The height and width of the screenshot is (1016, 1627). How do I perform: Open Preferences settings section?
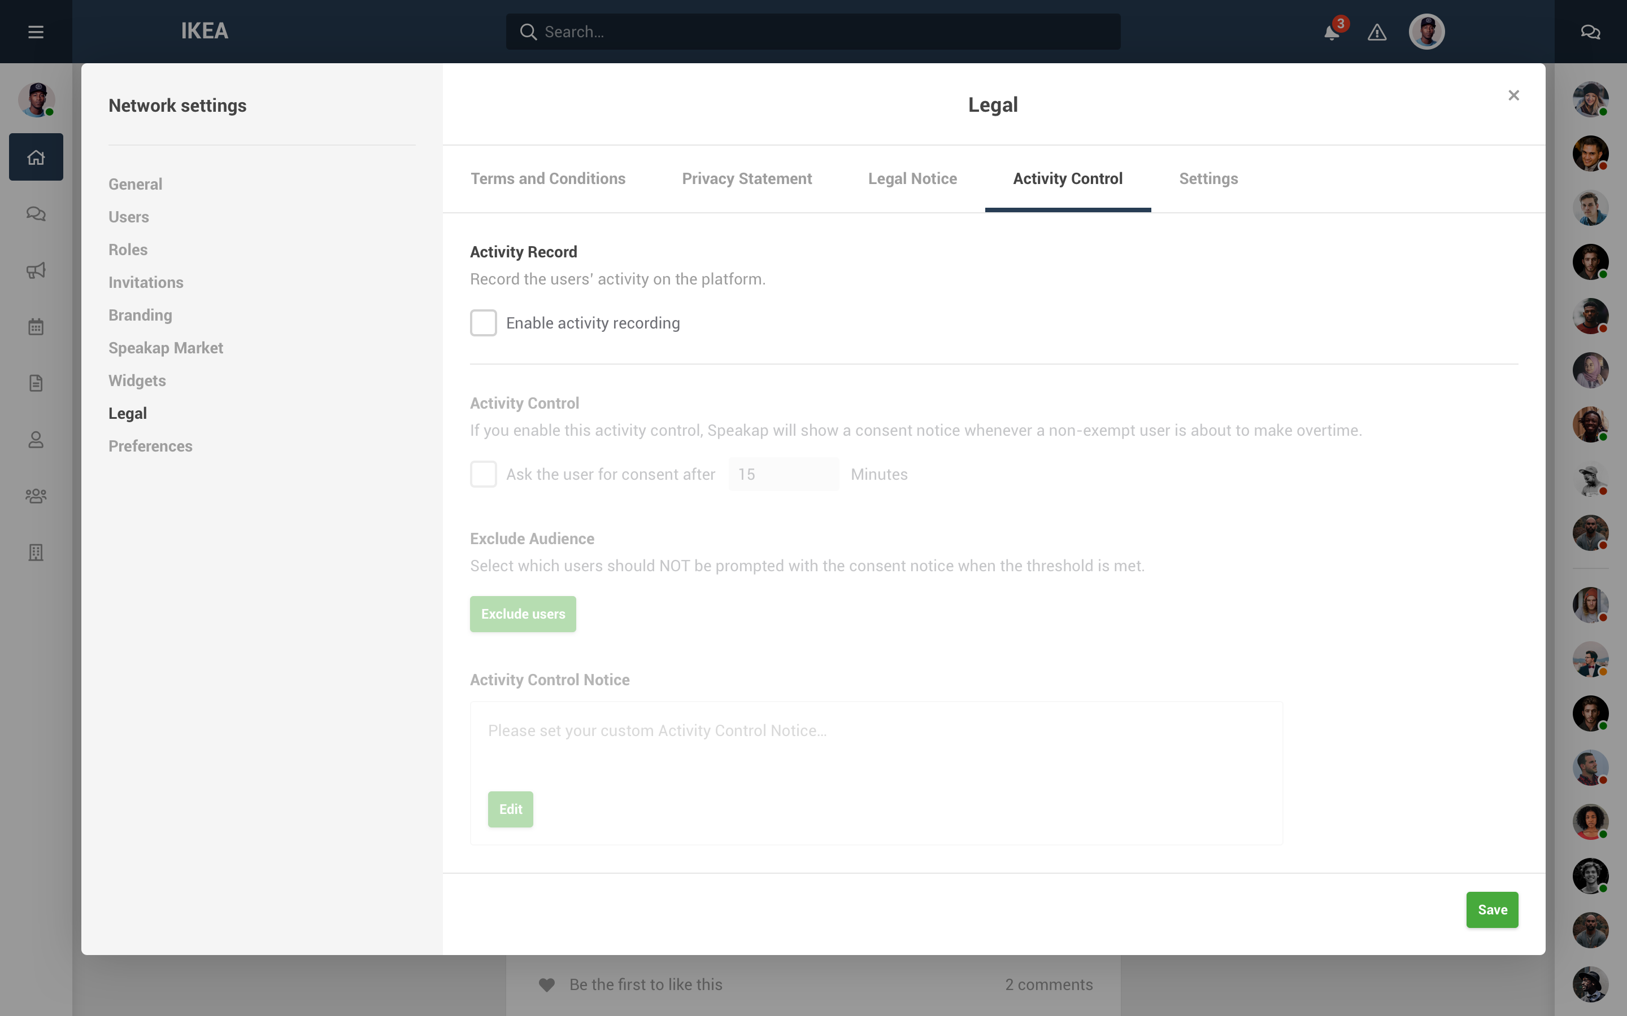tap(151, 446)
